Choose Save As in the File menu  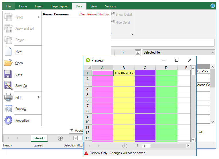(x=21, y=86)
